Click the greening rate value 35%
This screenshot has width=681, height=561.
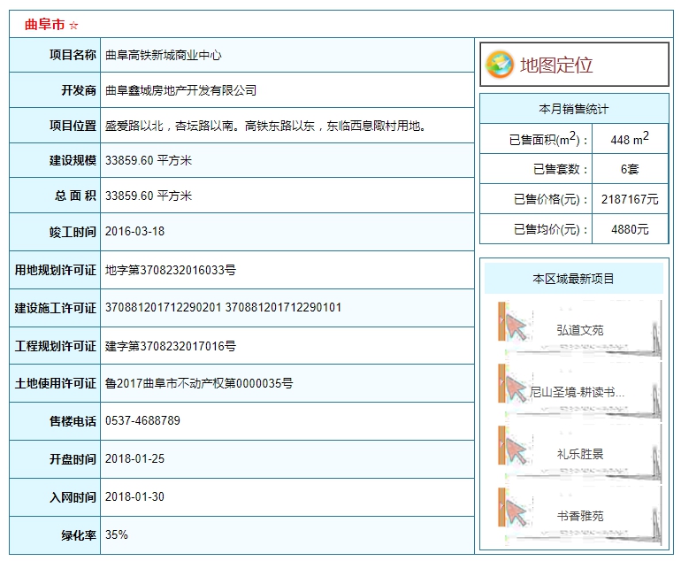pyautogui.click(x=117, y=535)
